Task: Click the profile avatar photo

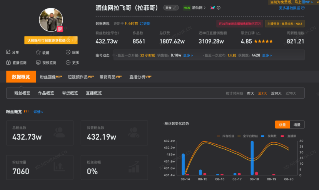Action: [x=51, y=20]
